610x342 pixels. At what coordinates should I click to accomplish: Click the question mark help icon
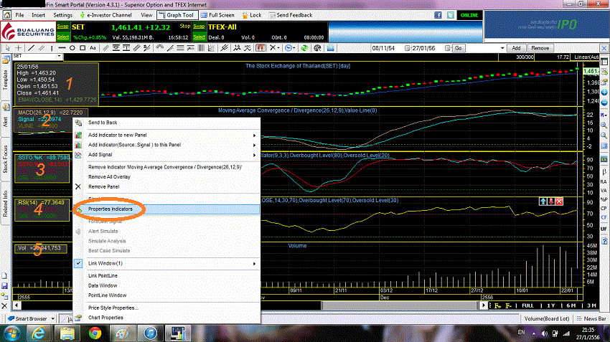pyautogui.click(x=604, y=241)
